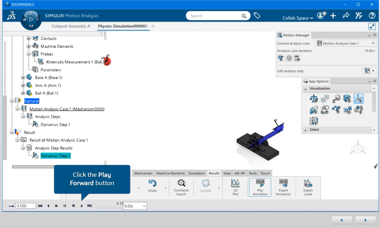Toggle the belt pulley visibility icon
This screenshot has height=228, width=380.
[x=325, y=110]
